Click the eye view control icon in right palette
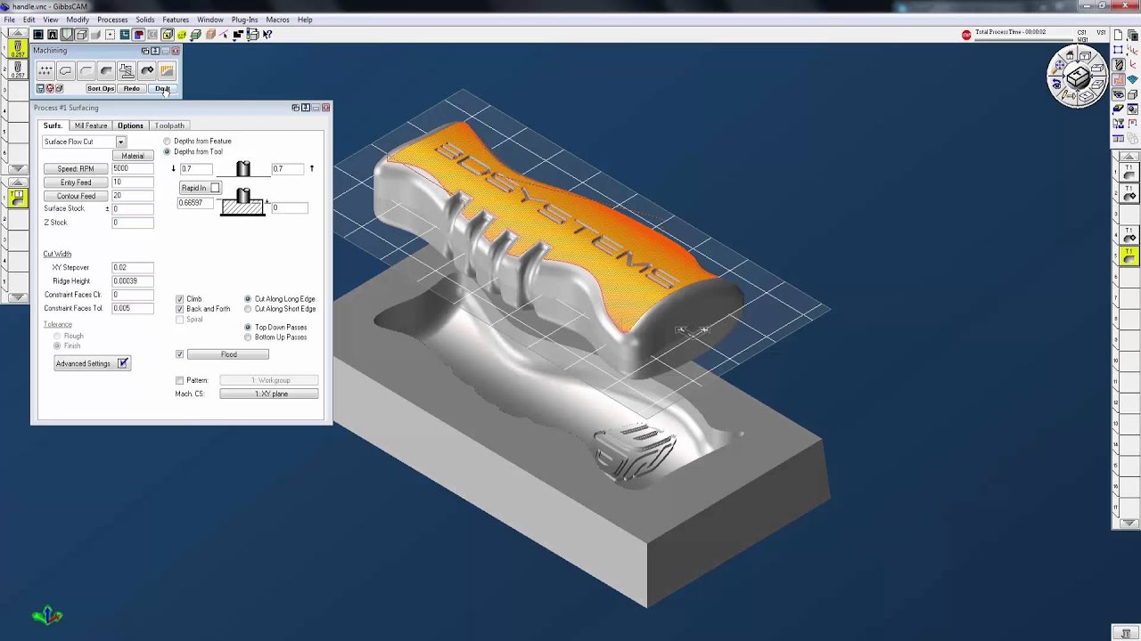Viewport: 1141px width, 641px height. pyautogui.click(x=1119, y=94)
